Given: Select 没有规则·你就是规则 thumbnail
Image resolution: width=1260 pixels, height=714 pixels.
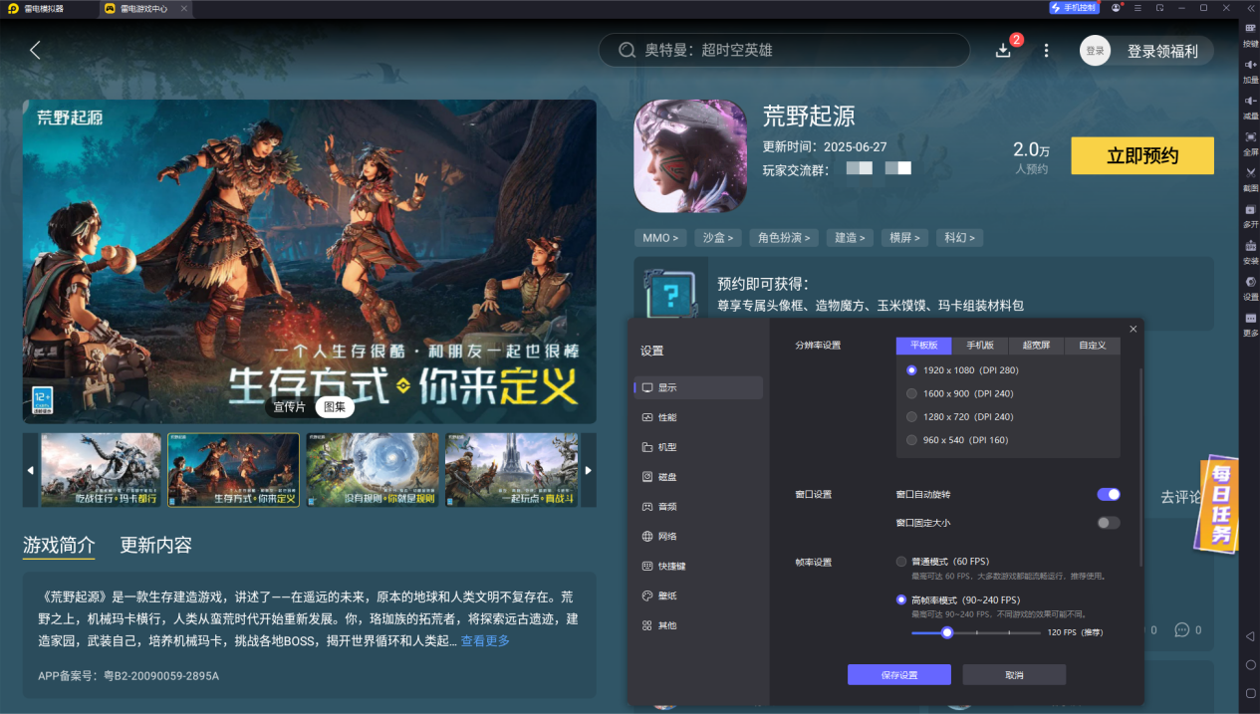Looking at the screenshot, I should click(373, 470).
